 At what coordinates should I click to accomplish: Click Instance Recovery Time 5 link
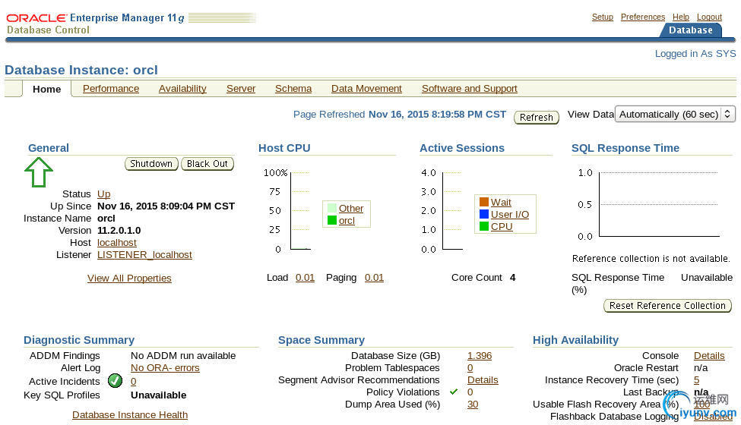coord(697,379)
